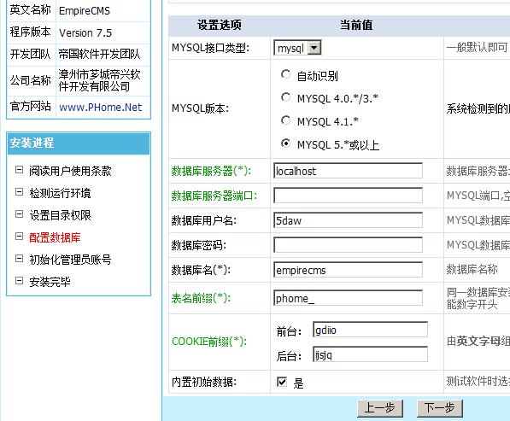Click the icon beside 设置目录权限

click(x=19, y=214)
